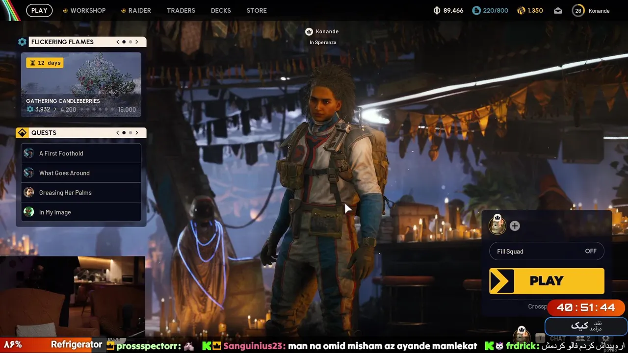This screenshot has width=628, height=353.
Task: Click the Candleberries progress bar dots
Action: [x=97, y=109]
